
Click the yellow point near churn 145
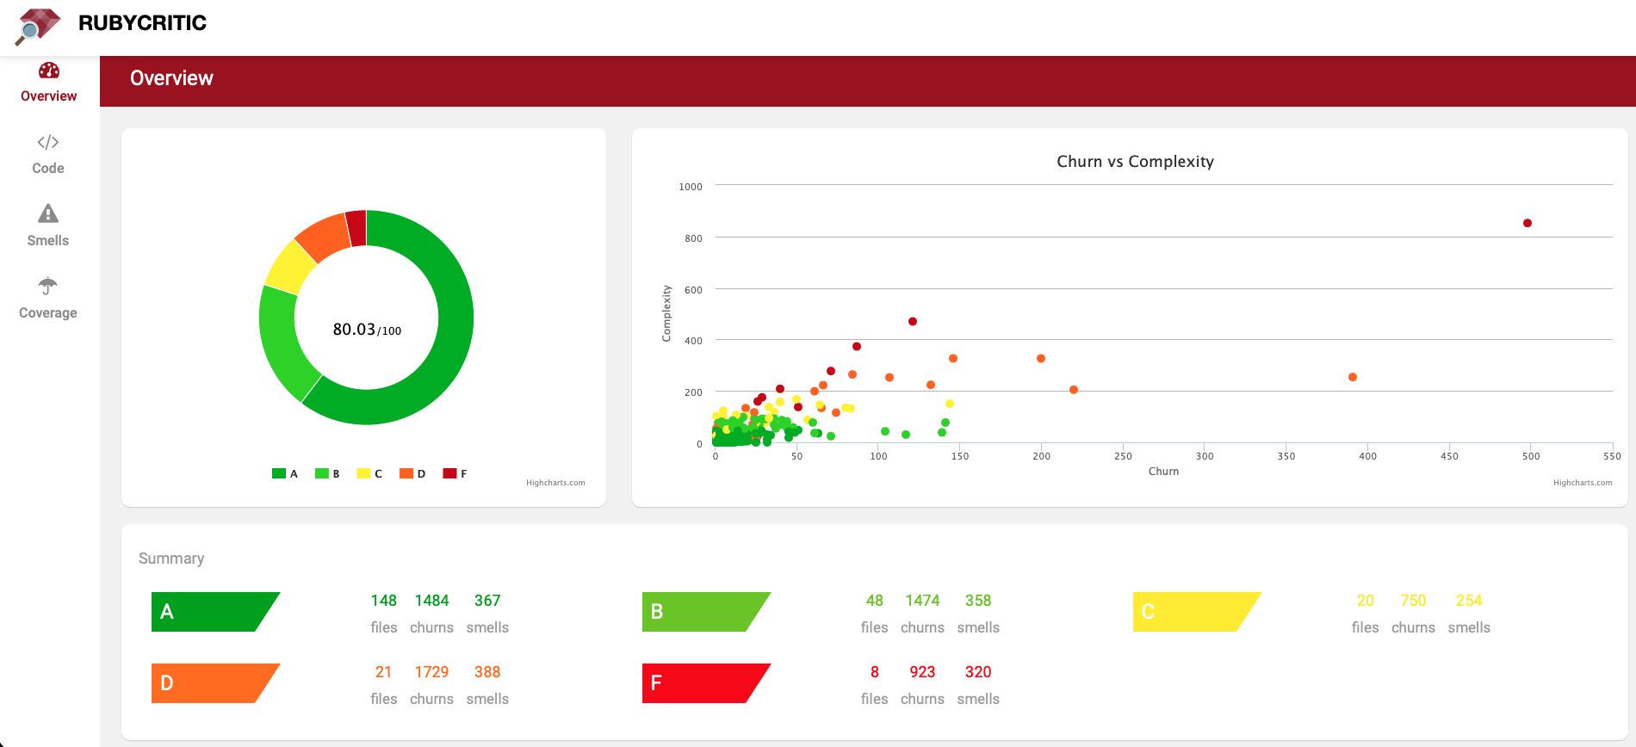[x=950, y=404]
